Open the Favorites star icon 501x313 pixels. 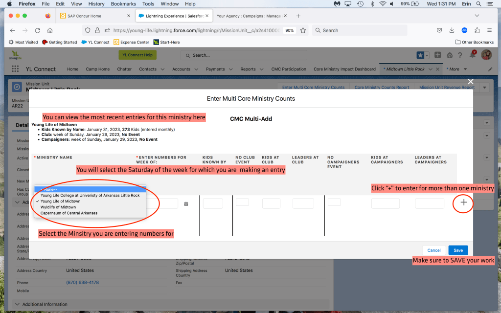click(420, 55)
